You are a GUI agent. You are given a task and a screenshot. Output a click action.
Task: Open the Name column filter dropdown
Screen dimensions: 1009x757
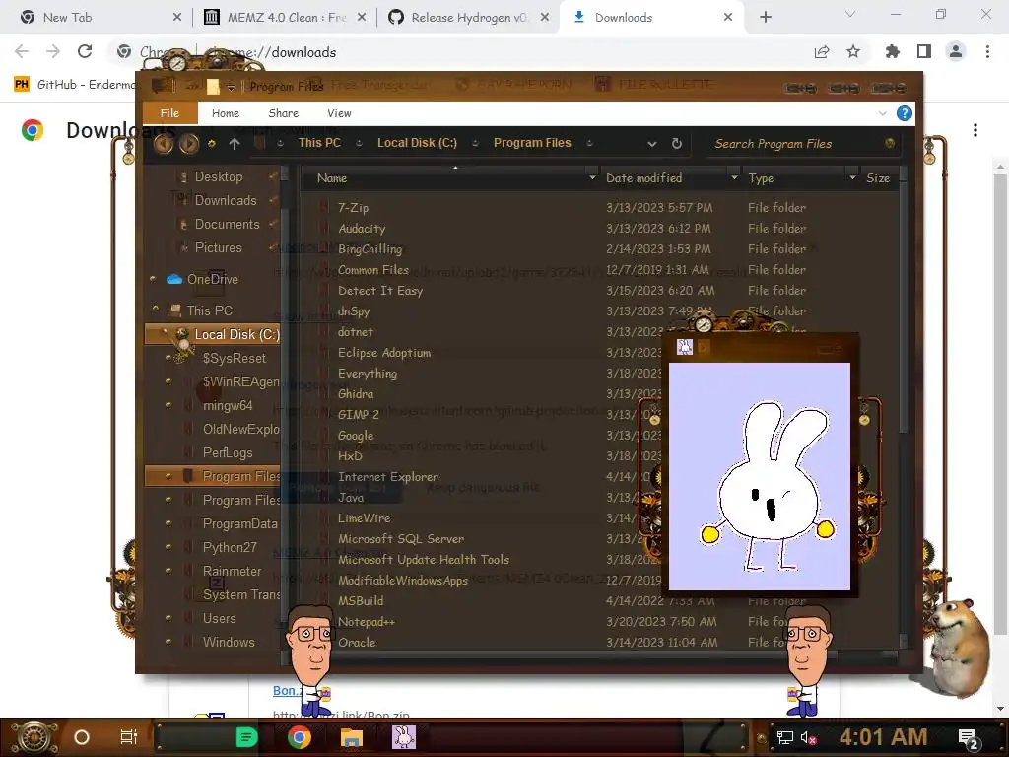pyautogui.click(x=592, y=177)
